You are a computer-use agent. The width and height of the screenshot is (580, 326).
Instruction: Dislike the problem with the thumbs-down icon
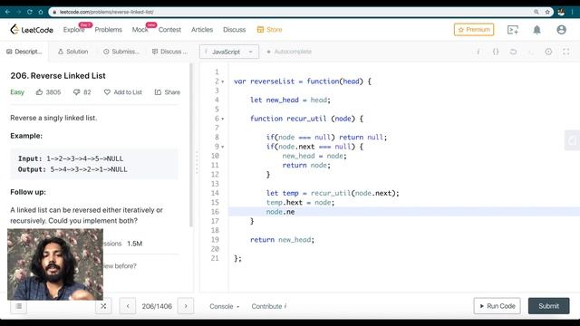pyautogui.click(x=76, y=92)
